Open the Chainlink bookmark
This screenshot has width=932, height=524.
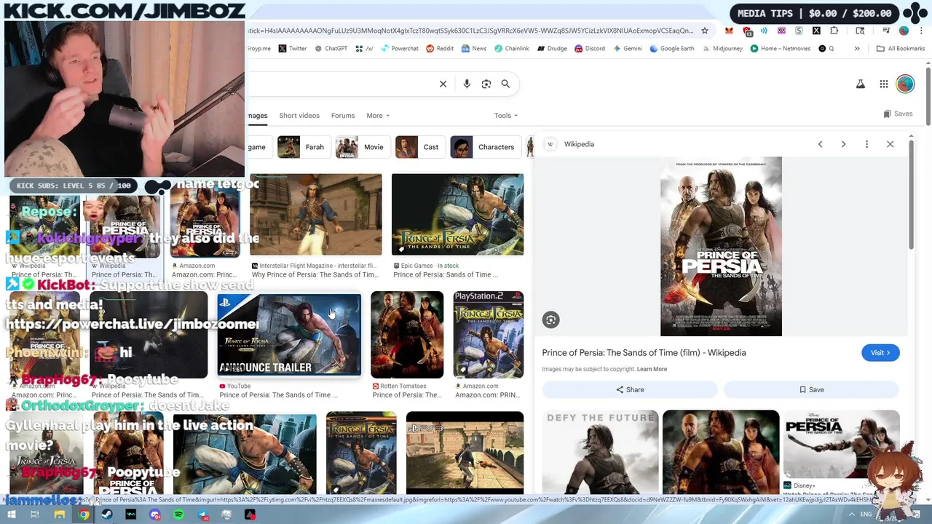[512, 49]
